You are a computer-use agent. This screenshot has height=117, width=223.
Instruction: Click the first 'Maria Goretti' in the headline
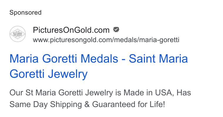pyautogui.click(x=43, y=58)
